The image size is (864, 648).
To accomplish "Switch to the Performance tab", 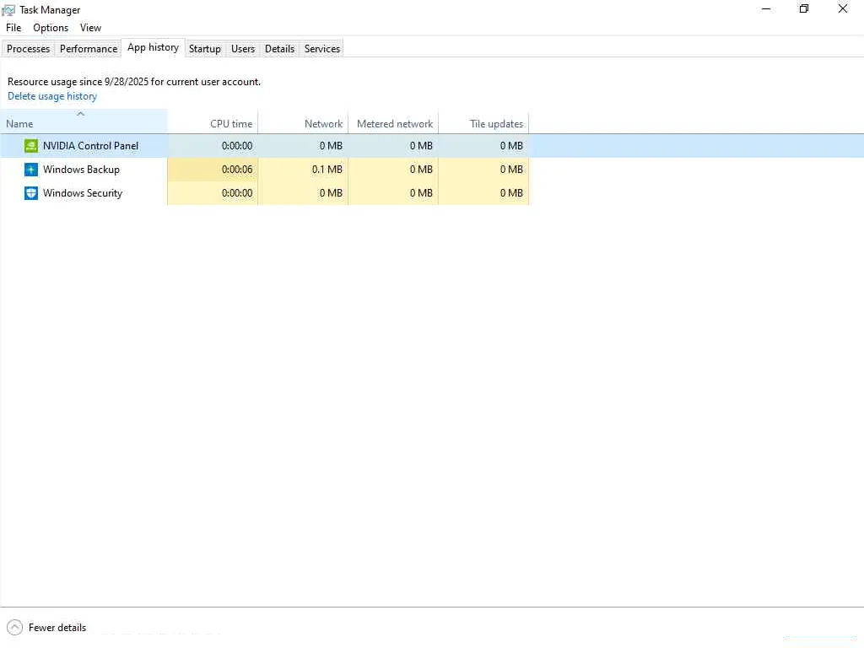I will (88, 48).
